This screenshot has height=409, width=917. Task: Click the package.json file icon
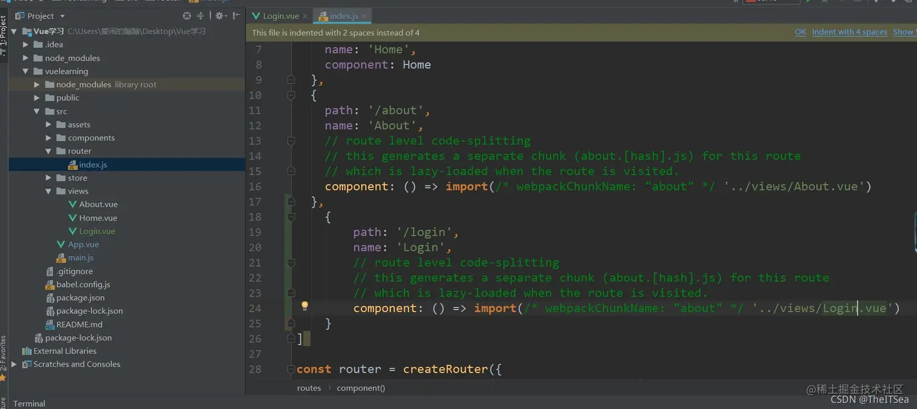pos(50,298)
